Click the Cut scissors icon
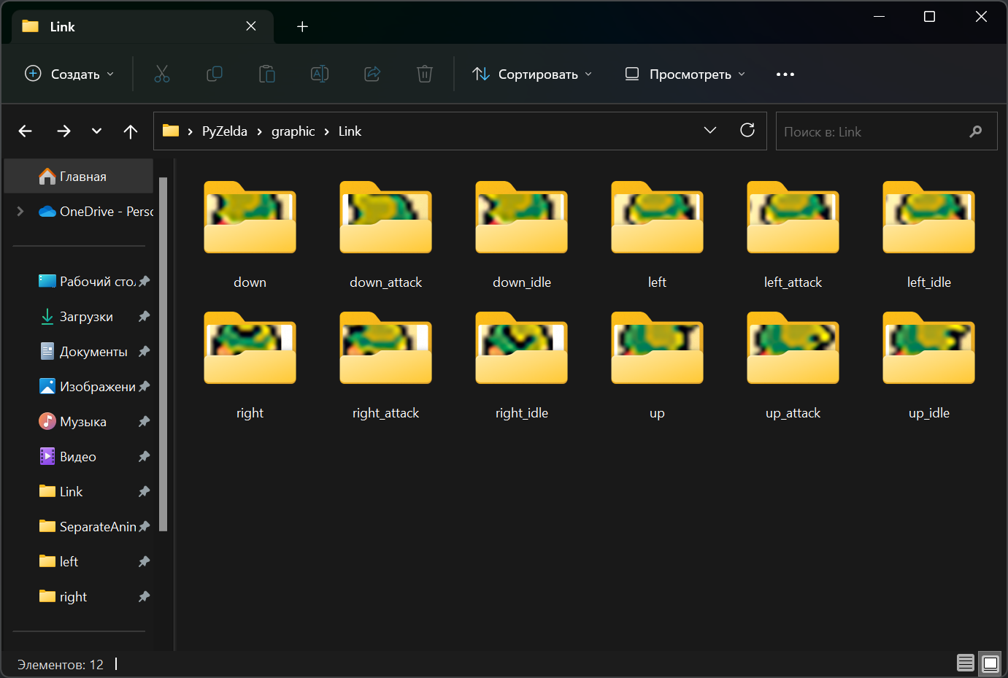The image size is (1008, 678). click(x=162, y=74)
